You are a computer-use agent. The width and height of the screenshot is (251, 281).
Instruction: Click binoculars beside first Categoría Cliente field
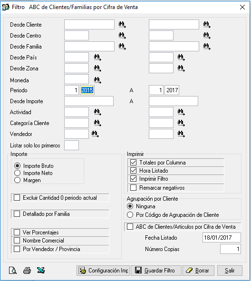[97, 123]
